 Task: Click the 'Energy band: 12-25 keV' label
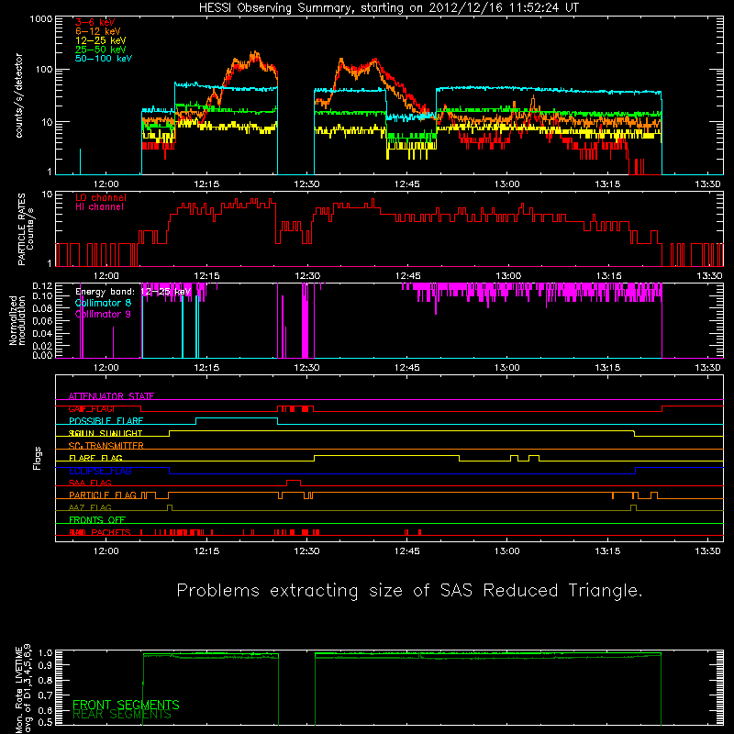pyautogui.click(x=133, y=292)
